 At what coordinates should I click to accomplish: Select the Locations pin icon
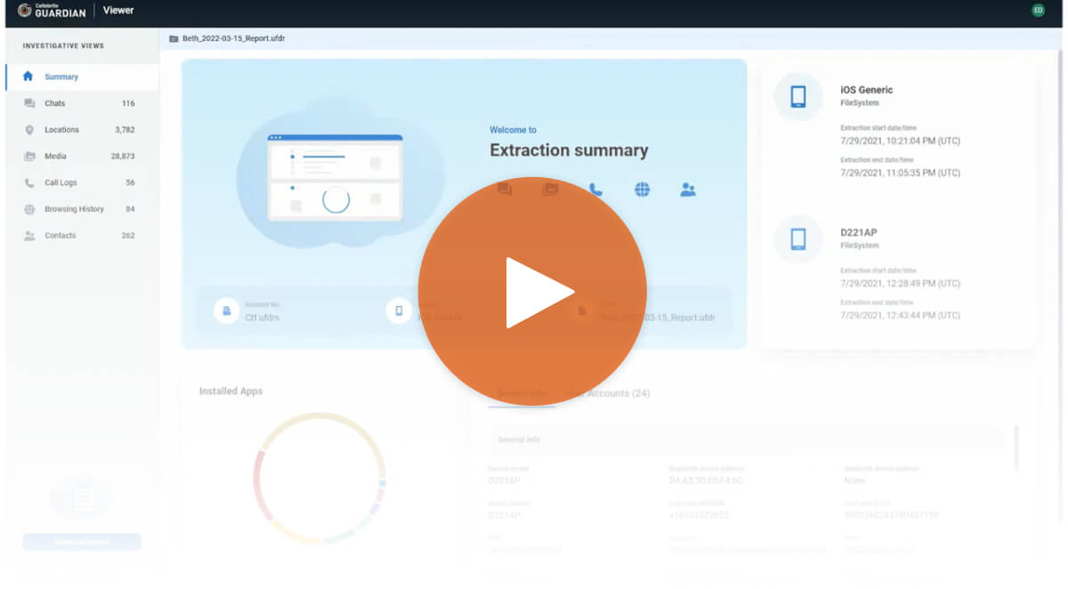click(29, 130)
